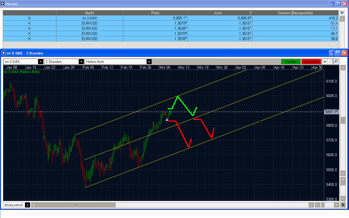Click the 415.2 profit value
This screenshot has height=218, width=349.
333,18
